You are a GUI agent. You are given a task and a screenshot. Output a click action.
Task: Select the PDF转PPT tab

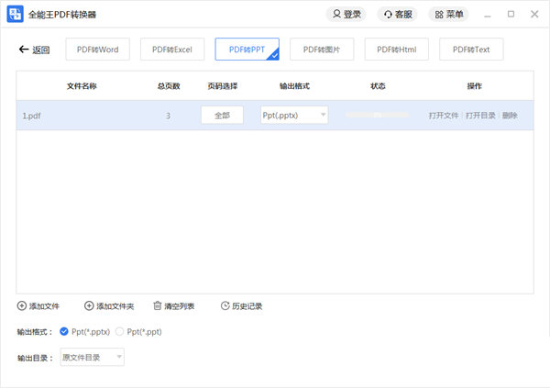(247, 50)
